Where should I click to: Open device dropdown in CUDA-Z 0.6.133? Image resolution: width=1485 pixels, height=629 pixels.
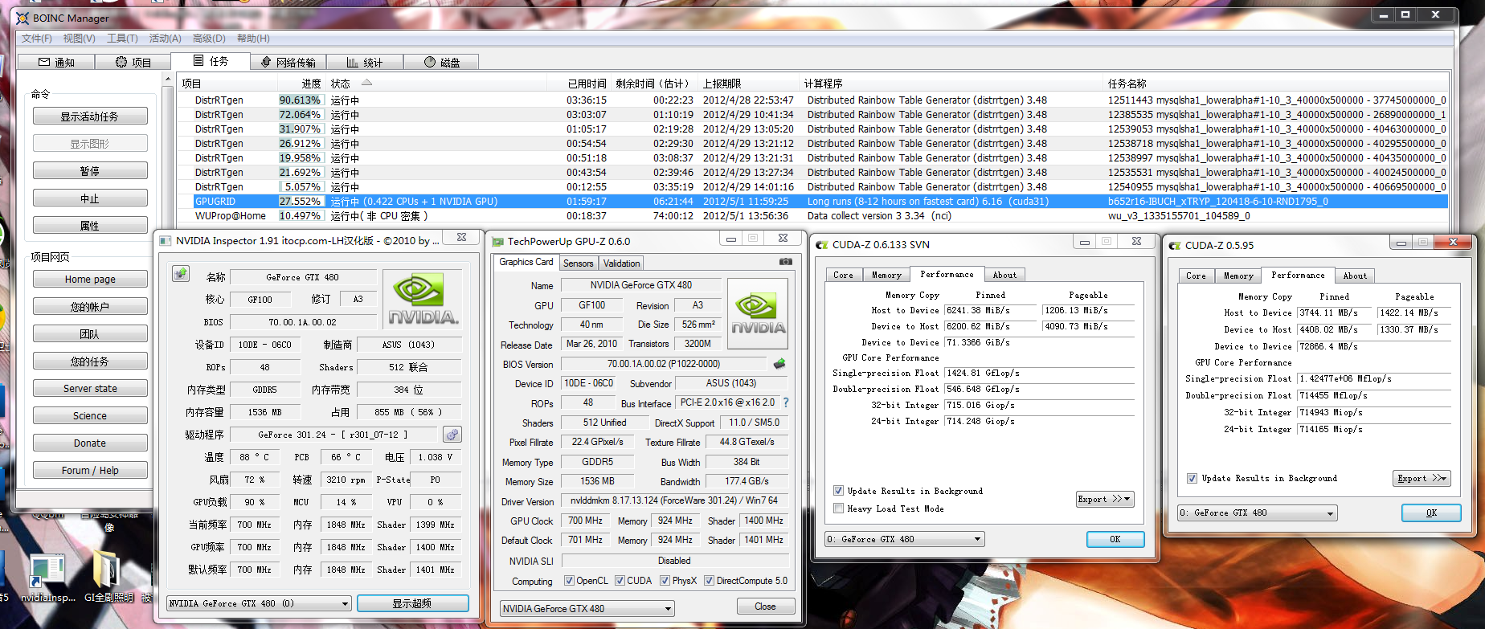point(905,539)
